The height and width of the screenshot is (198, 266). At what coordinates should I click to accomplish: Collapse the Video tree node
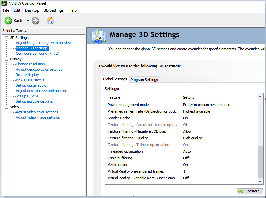(6, 107)
